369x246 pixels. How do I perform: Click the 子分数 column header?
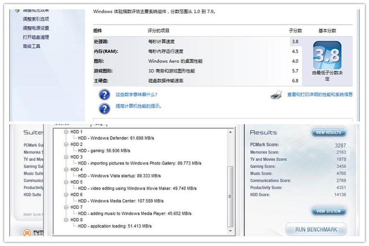click(295, 31)
